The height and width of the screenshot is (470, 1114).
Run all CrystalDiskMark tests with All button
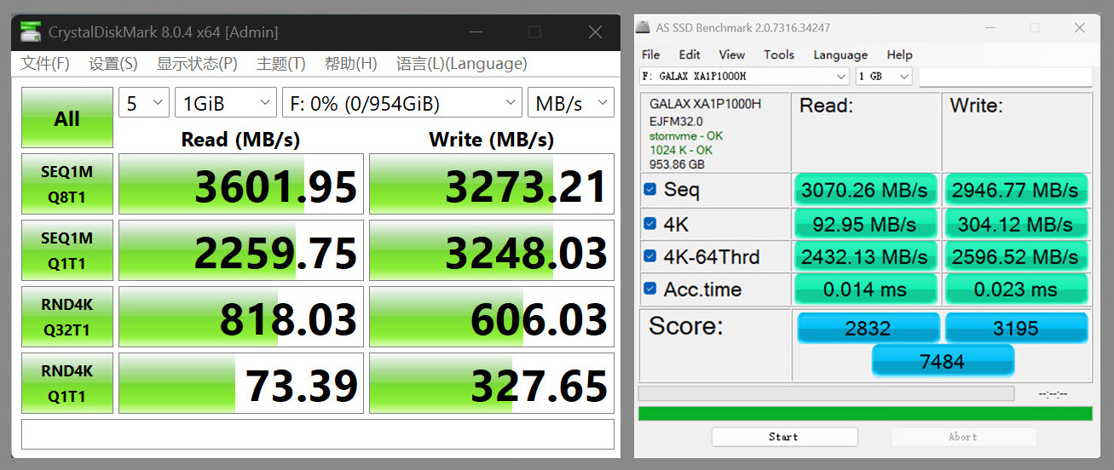[x=67, y=117]
